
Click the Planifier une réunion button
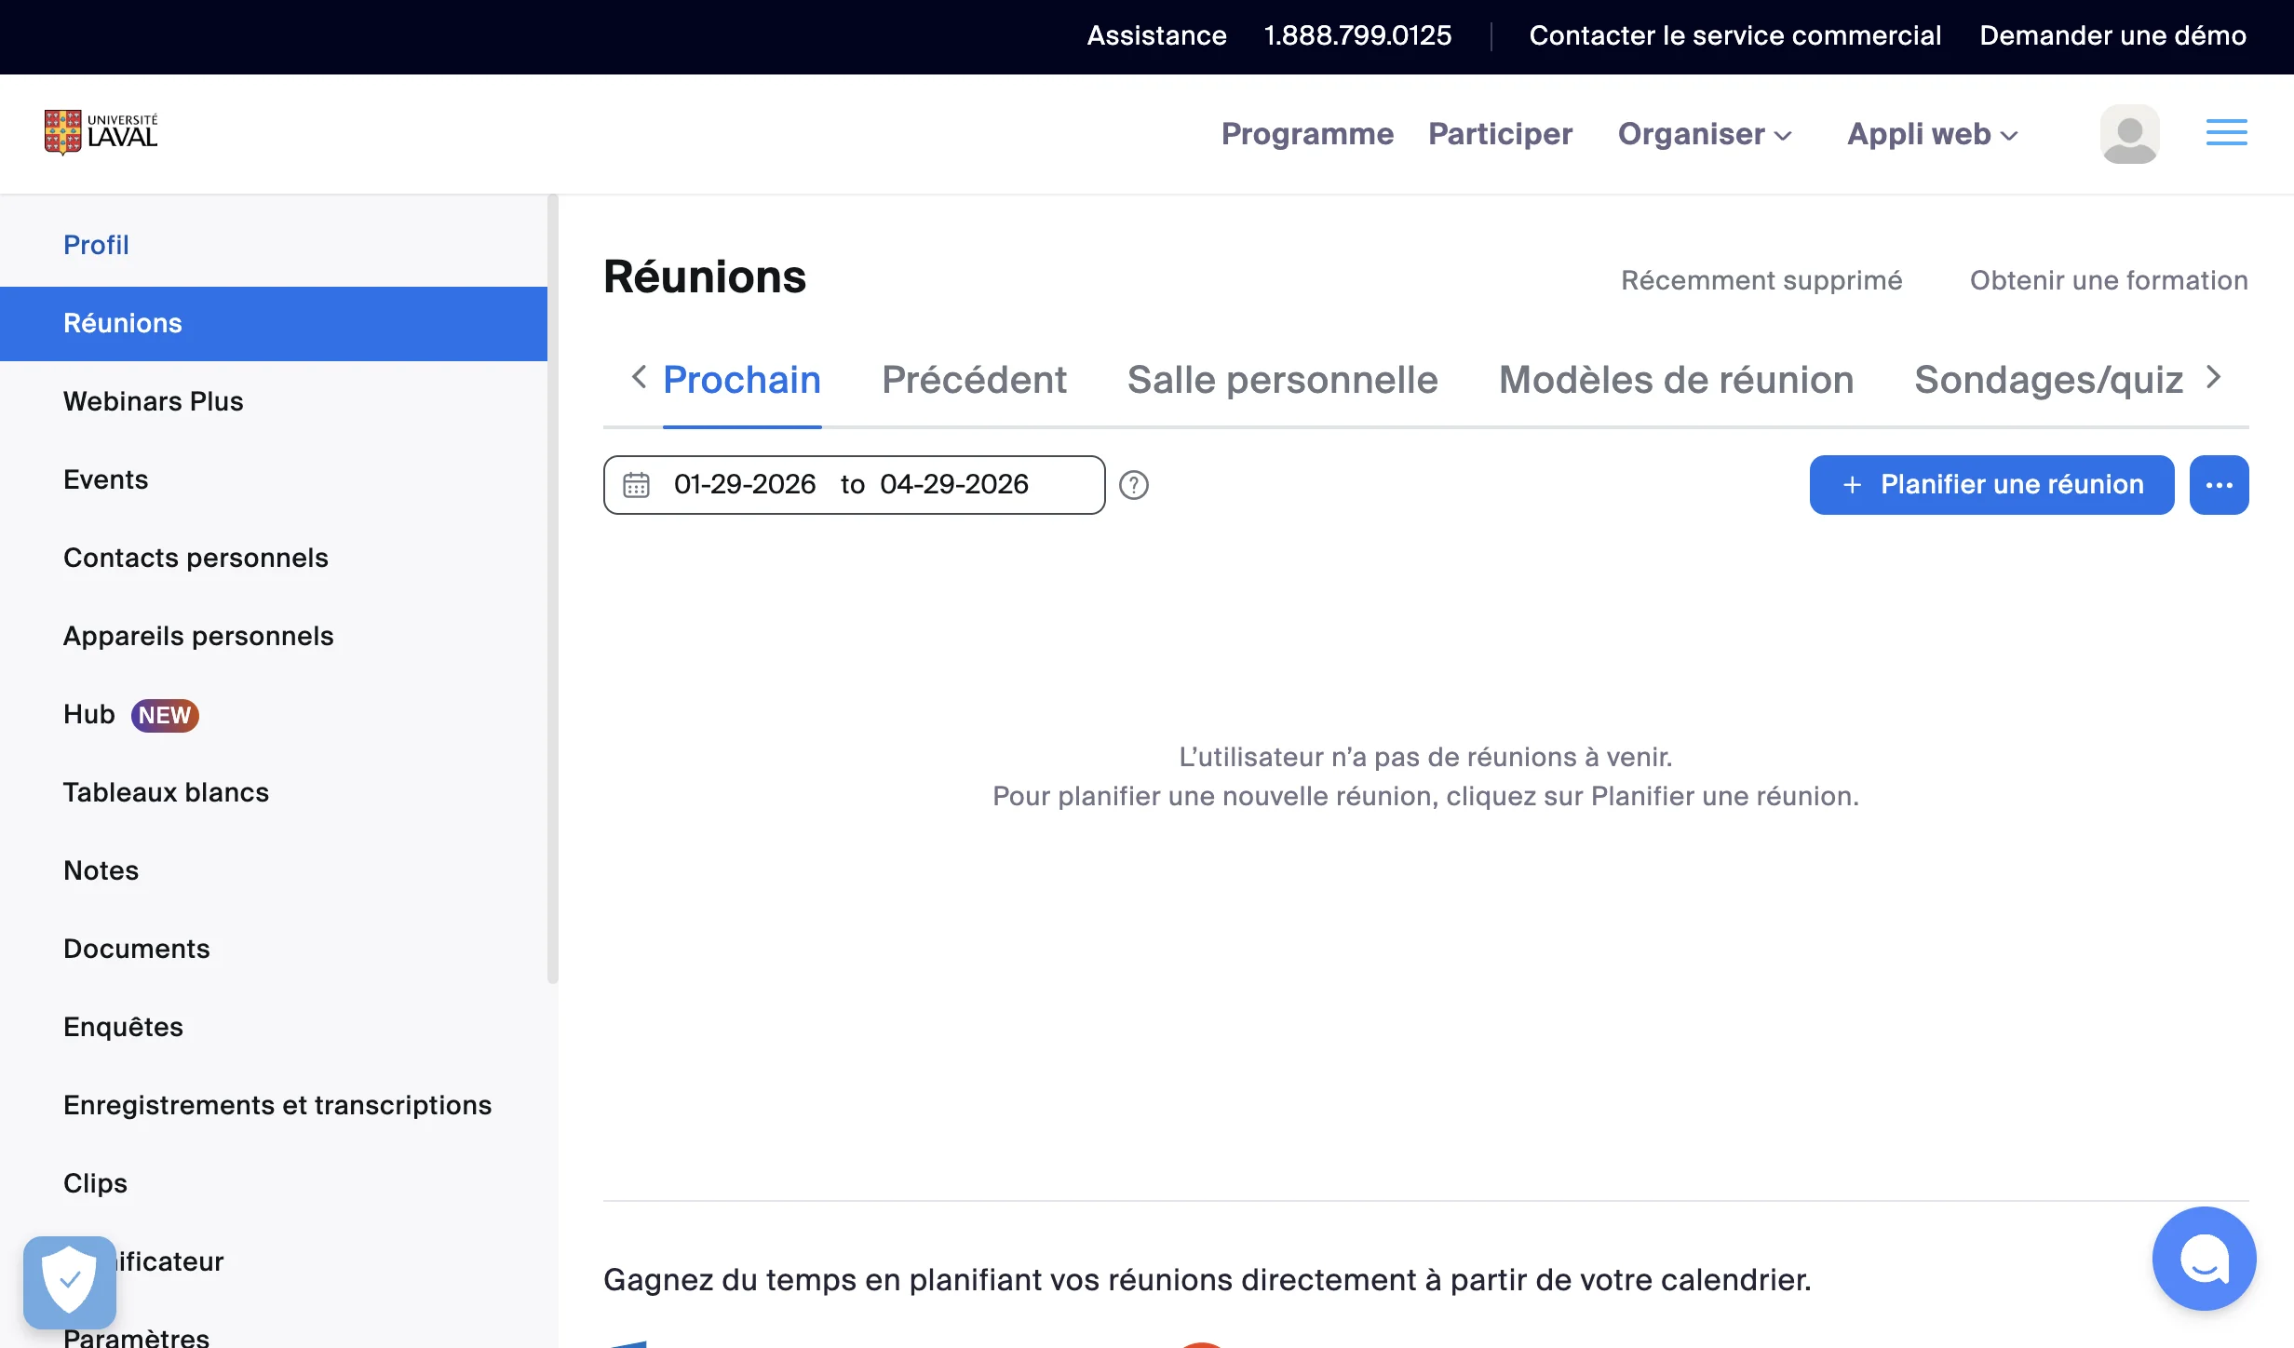point(1991,484)
